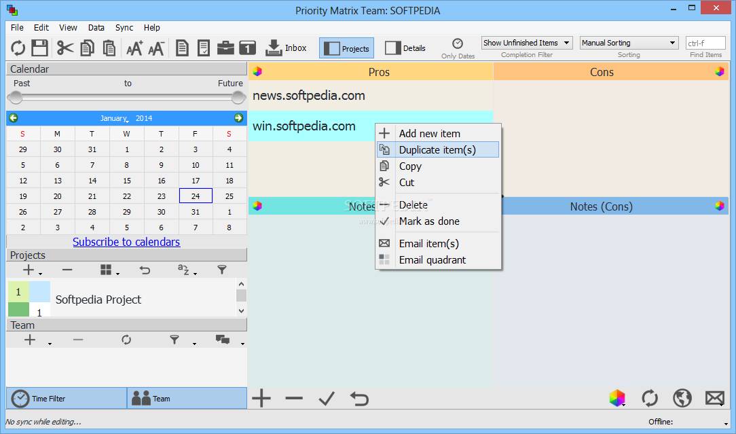The height and width of the screenshot is (434, 736).
Task: Choose Copy from context menu
Action: (438, 166)
